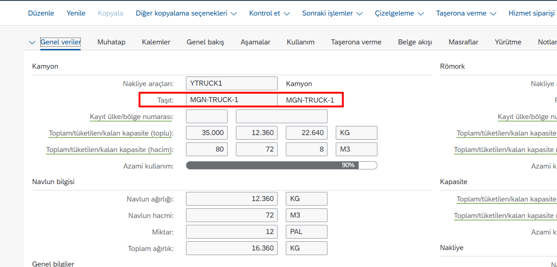Click the remaining capacity field 22.640
The image size is (557, 267).
click(306, 133)
